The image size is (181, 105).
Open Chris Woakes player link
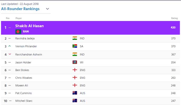(x=24, y=78)
